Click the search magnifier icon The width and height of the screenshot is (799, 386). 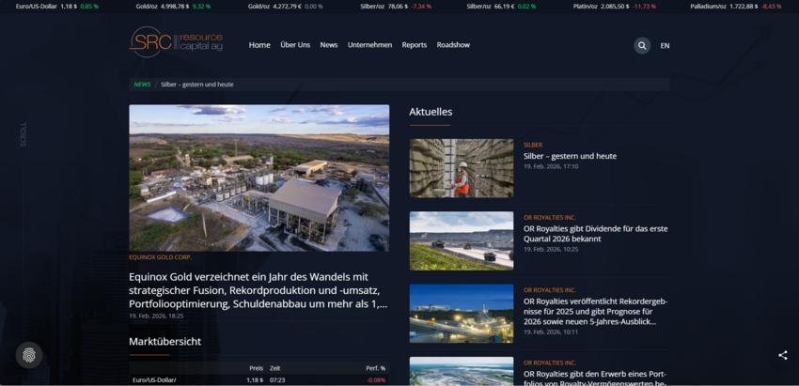click(x=641, y=45)
